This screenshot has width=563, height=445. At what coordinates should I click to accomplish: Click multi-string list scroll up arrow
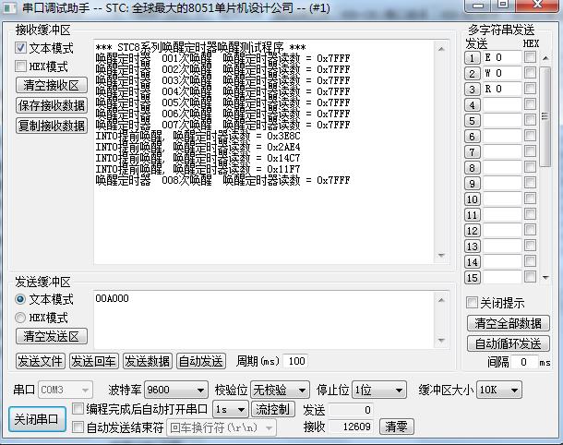[x=545, y=58]
